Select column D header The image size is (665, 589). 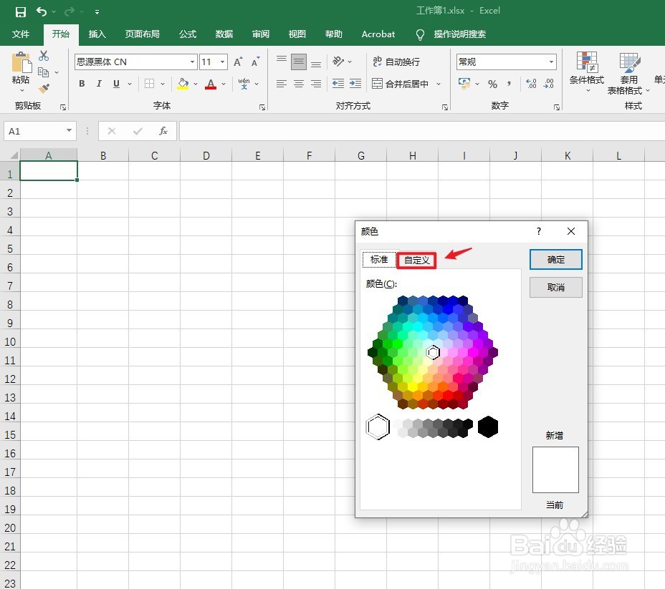[206, 155]
